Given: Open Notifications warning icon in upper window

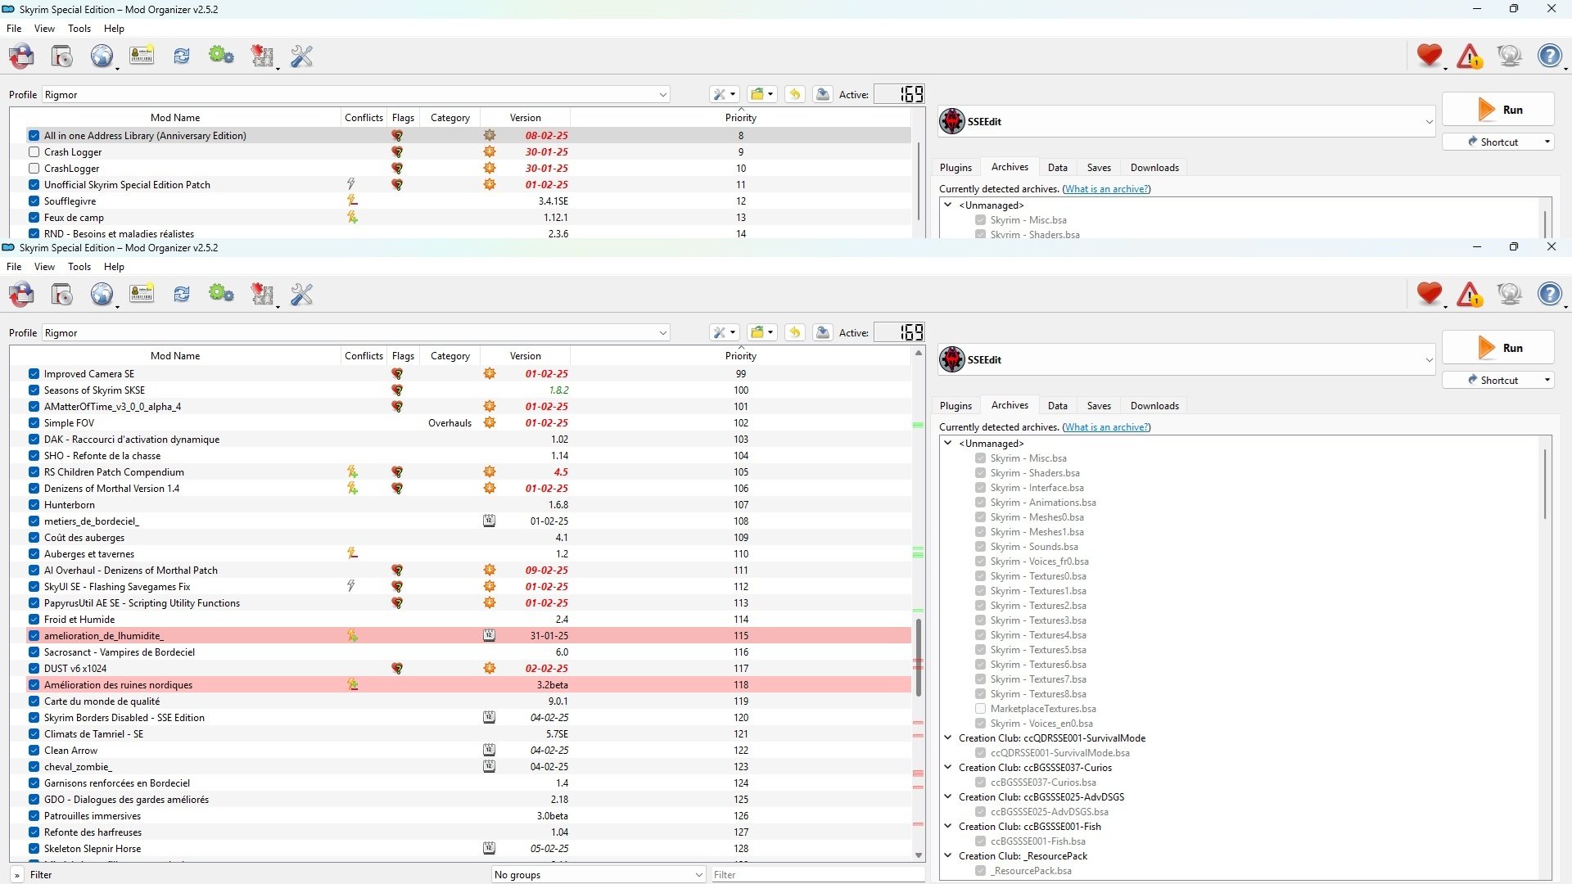Looking at the screenshot, I should pos(1470,56).
